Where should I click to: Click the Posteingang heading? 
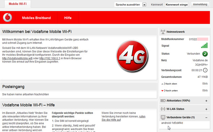coord(13,87)
